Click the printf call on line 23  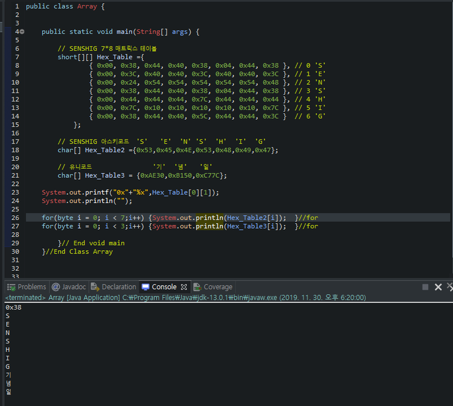97,193
